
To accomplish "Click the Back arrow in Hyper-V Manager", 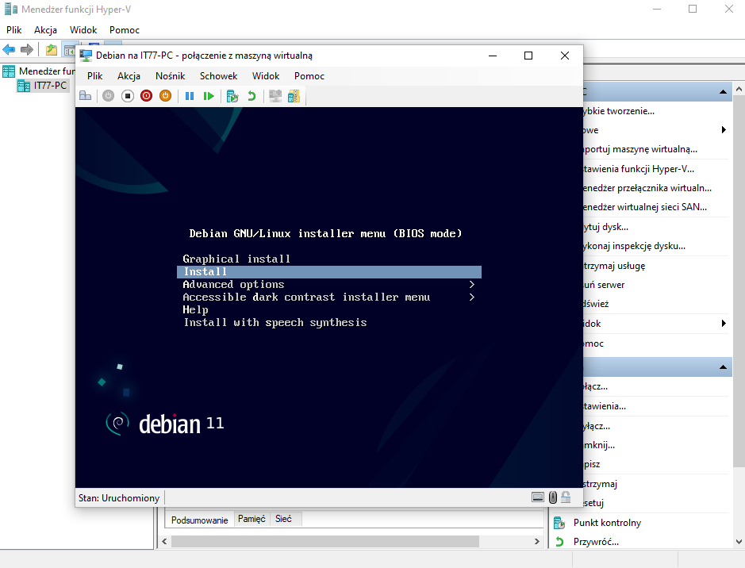I will (x=9, y=50).
